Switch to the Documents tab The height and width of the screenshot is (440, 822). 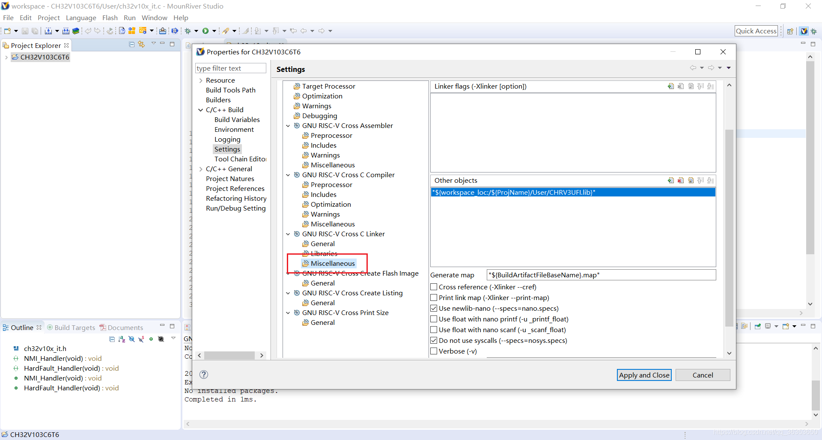click(x=122, y=327)
